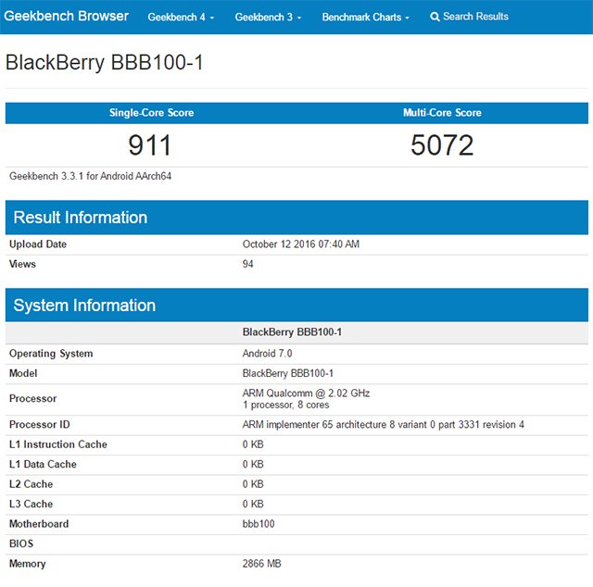The image size is (593, 587).
Task: Click the Multi-Core Score header
Action: coord(442,113)
